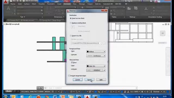Switch to the Visualize ribbon tab

41,4
